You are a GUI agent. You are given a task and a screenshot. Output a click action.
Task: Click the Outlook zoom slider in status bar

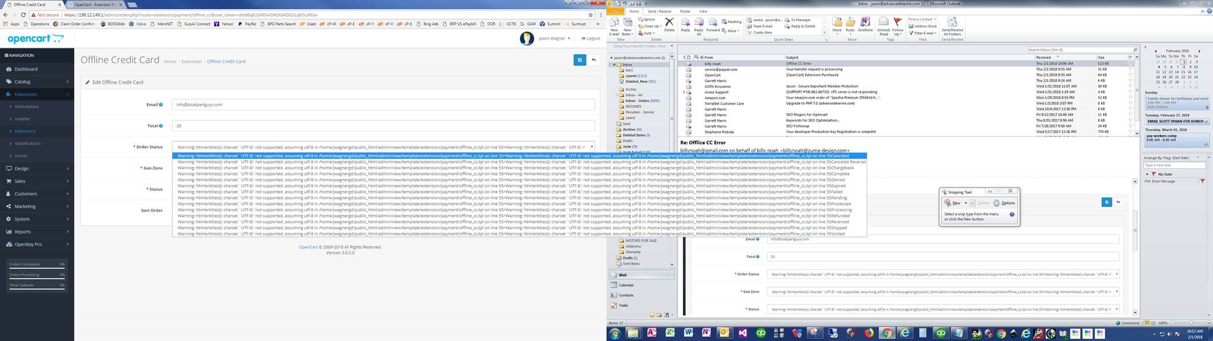(x=1191, y=323)
